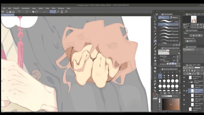Hide Layer 17 with its eye icon
204x115 pixels.
click(184, 91)
